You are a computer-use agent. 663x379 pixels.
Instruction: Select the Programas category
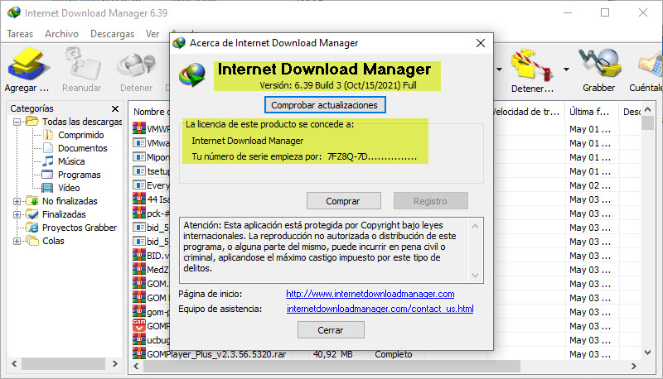pyautogui.click(x=79, y=175)
